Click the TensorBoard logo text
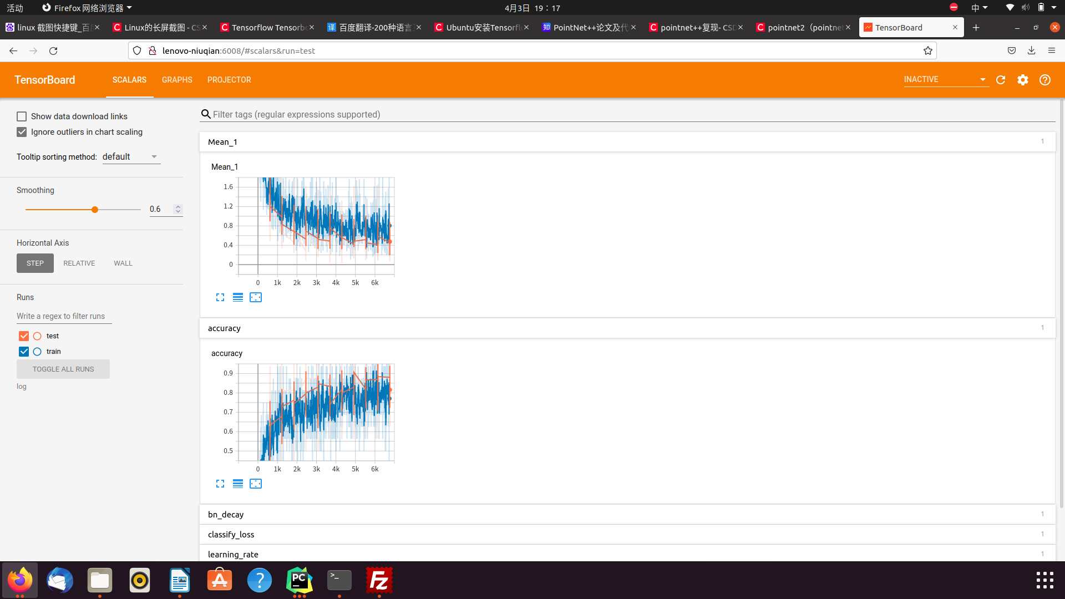This screenshot has width=1065, height=599. (x=44, y=80)
